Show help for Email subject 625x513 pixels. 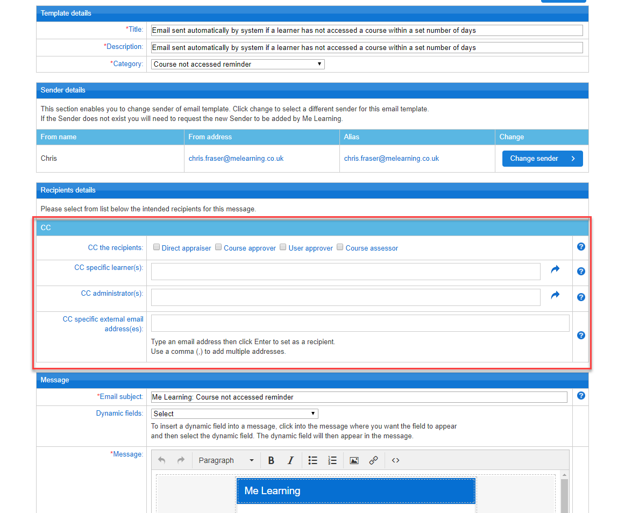tap(581, 396)
